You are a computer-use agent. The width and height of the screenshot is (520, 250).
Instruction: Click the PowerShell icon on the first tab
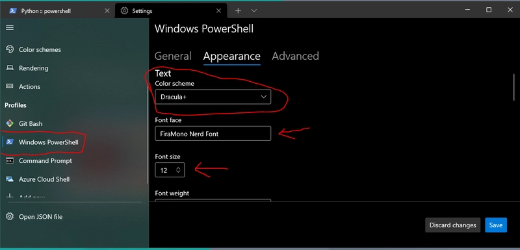(x=13, y=10)
